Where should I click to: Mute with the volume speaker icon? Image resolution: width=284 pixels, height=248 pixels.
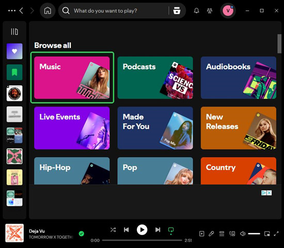(243, 234)
